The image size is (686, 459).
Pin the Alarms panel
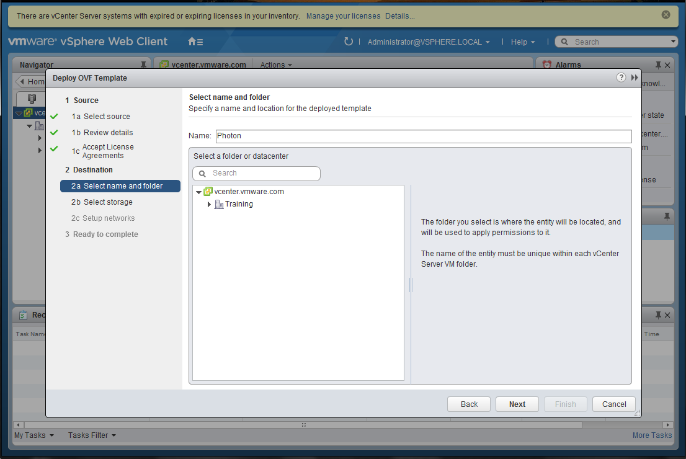tap(658, 65)
